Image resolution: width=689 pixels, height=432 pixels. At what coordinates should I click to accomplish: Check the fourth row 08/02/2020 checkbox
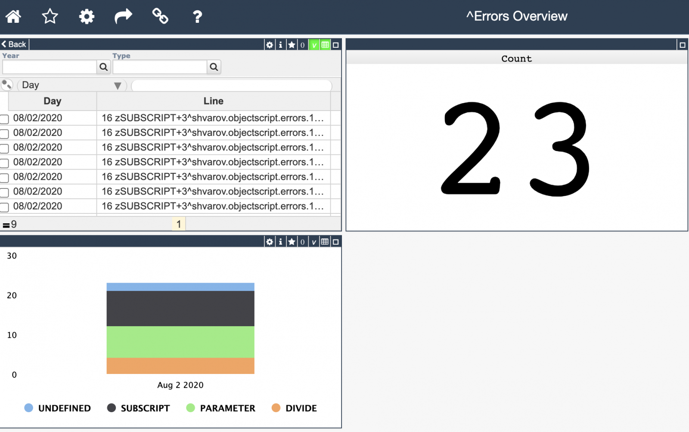pos(4,163)
